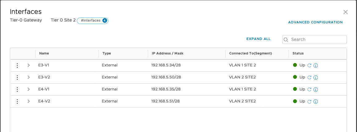This screenshot has height=132, width=357.
Task: Expand the E4-V1 interface row
Action: pos(29,89)
